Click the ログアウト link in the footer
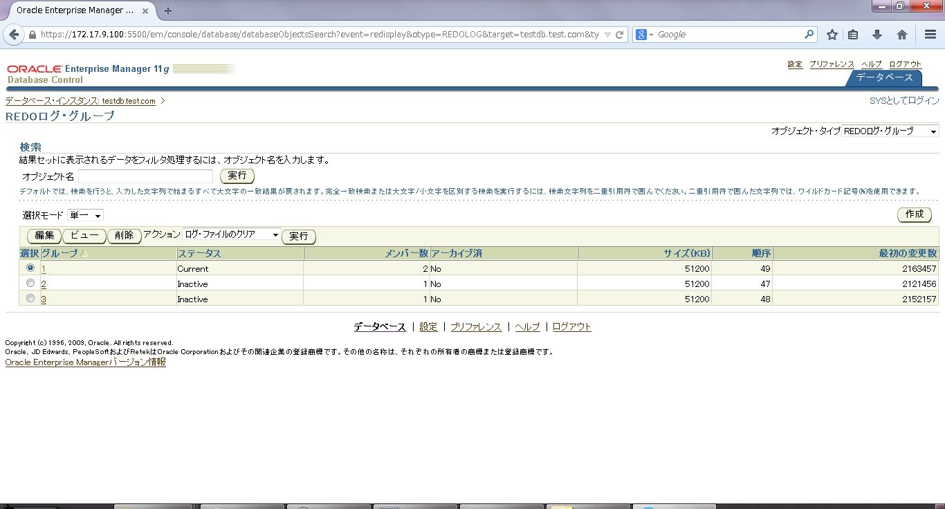 click(x=572, y=326)
